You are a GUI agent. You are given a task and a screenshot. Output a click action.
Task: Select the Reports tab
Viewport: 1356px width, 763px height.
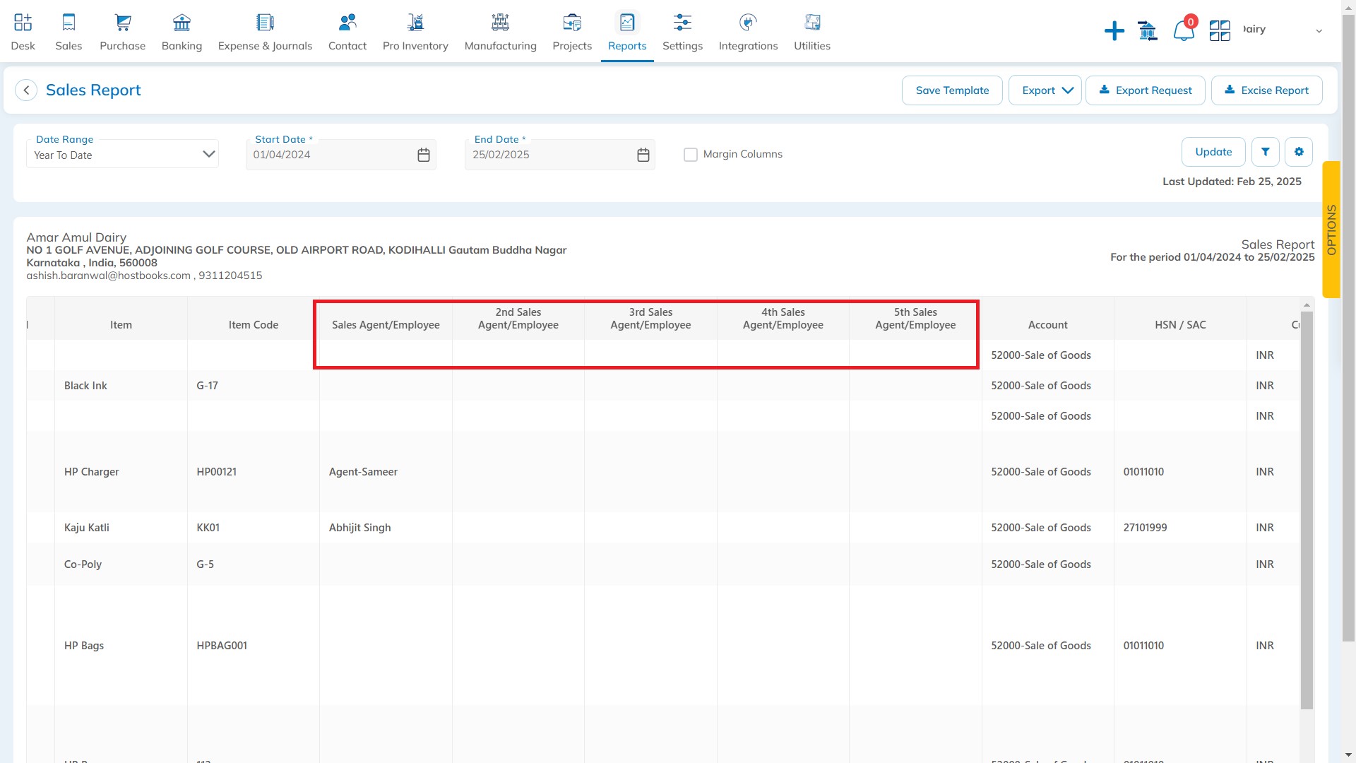coord(627,32)
